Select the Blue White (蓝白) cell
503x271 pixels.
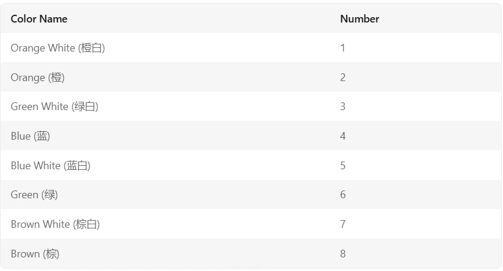(x=50, y=166)
